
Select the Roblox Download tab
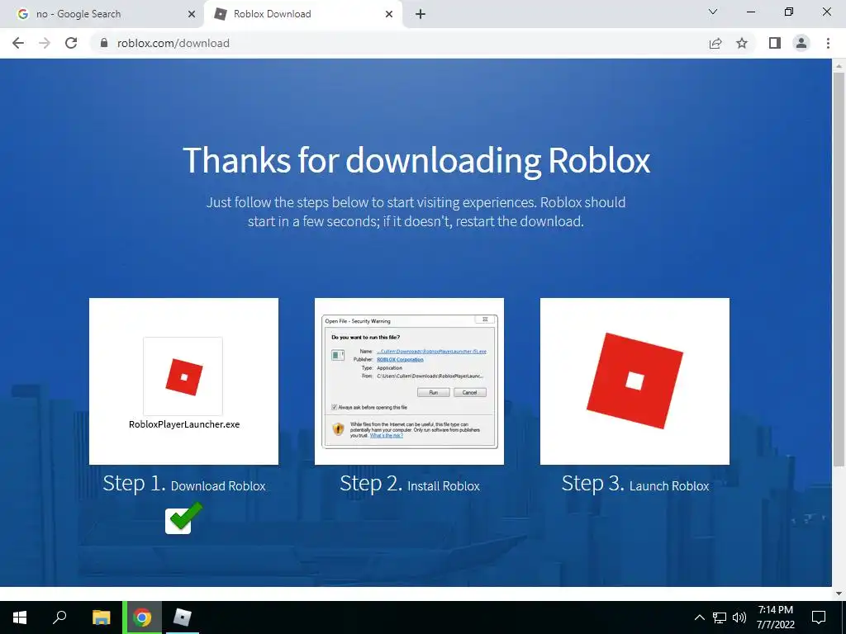pyautogui.click(x=302, y=15)
